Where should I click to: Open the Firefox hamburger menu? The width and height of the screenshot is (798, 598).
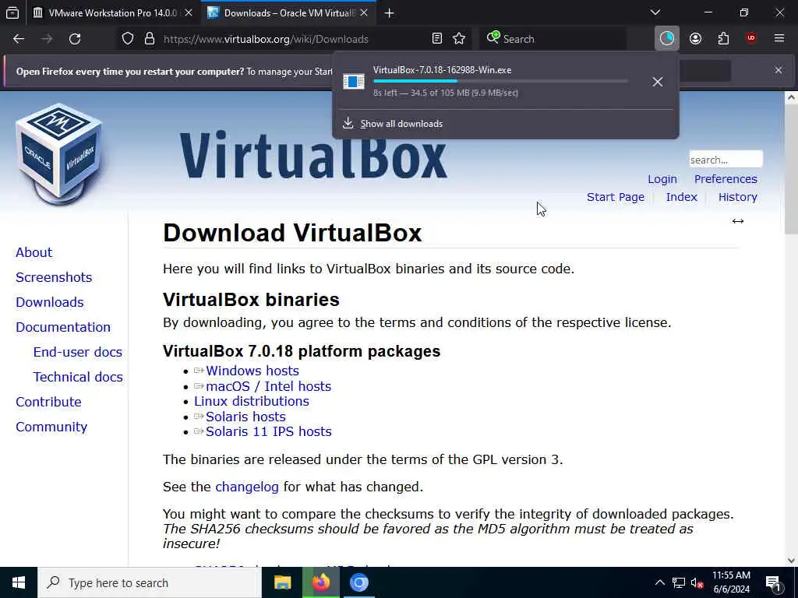(779, 39)
